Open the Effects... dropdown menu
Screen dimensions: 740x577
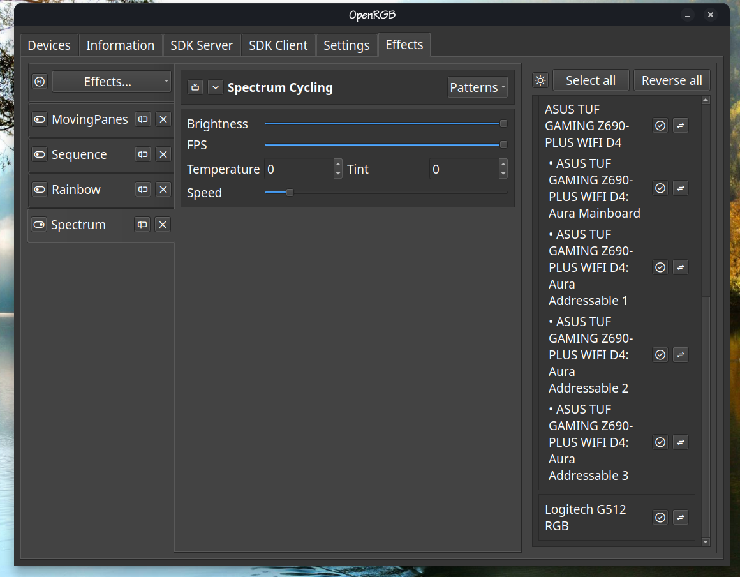(112, 82)
